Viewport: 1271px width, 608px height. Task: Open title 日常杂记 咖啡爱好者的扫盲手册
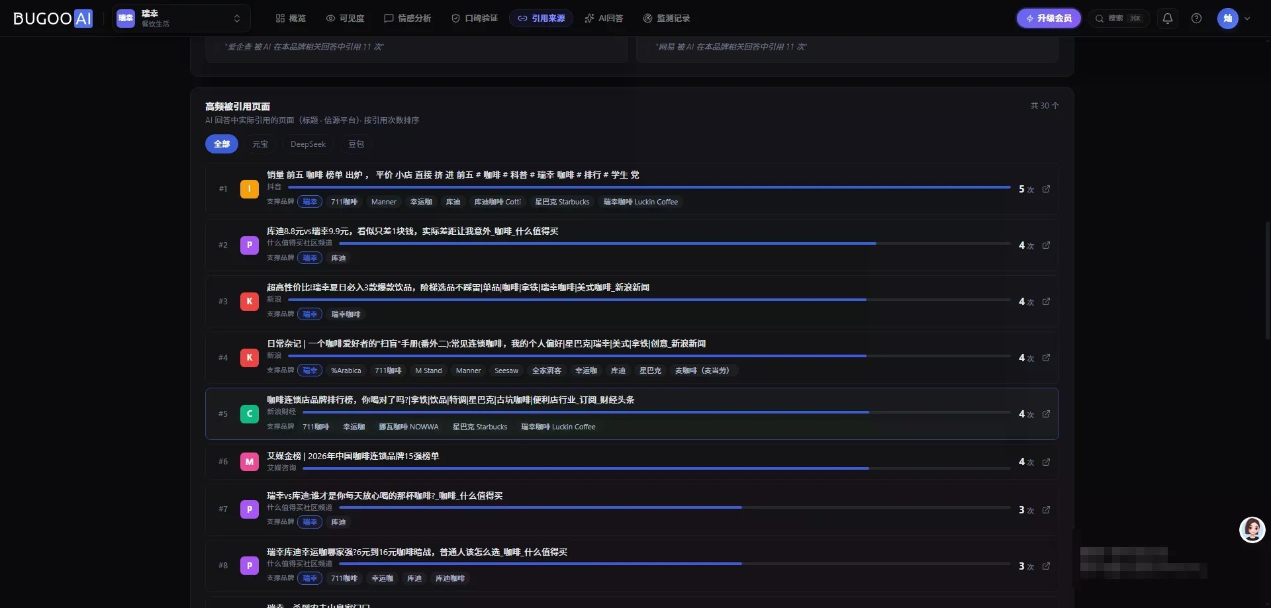pyautogui.click(x=486, y=343)
